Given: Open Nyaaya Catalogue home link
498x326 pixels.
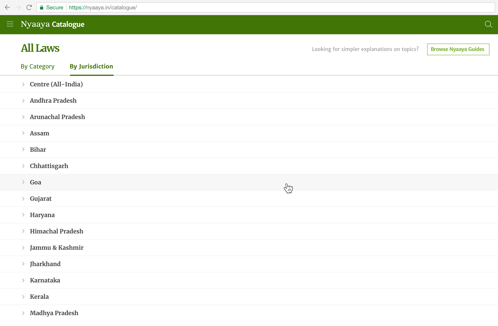Looking at the screenshot, I should 52,24.
